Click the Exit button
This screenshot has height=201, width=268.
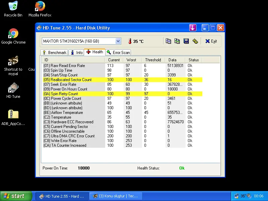click(x=211, y=41)
